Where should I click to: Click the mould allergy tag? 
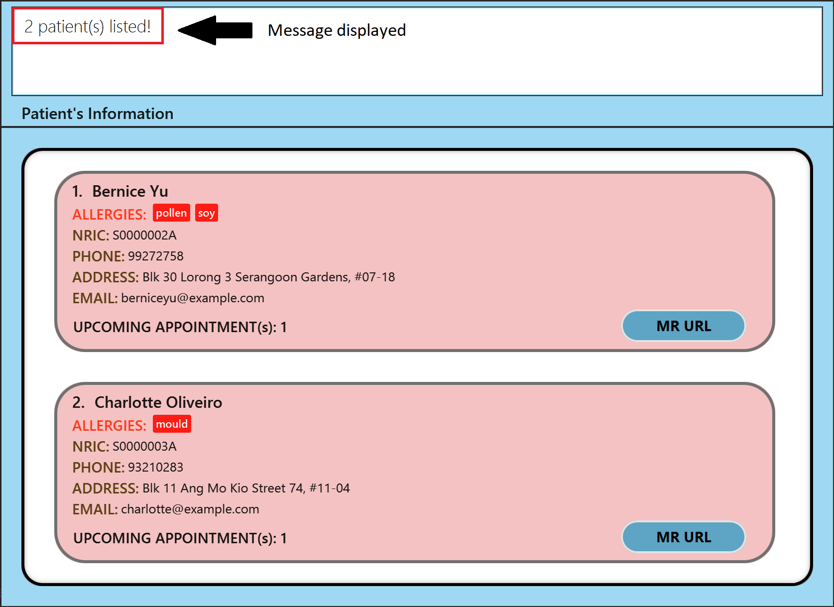click(172, 424)
